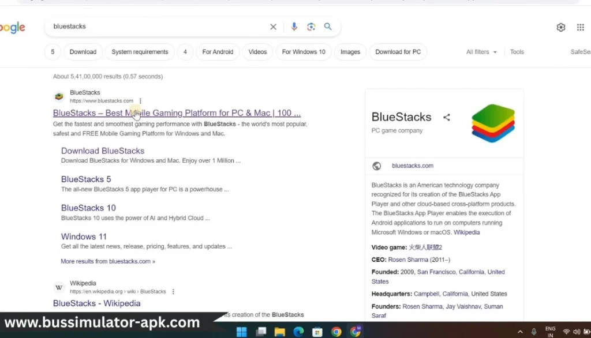Screen dimensions: 591x338
Task: Clear the search query with the X icon
Action: coord(273,27)
